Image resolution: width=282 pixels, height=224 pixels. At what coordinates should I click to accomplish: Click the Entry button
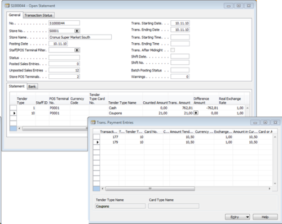pos(235,217)
